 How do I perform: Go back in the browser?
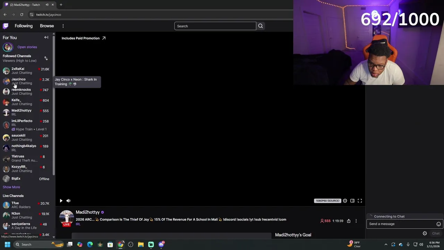tap(5, 15)
